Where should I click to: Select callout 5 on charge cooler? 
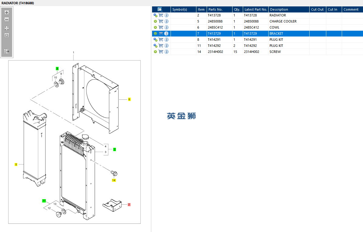[16, 164]
